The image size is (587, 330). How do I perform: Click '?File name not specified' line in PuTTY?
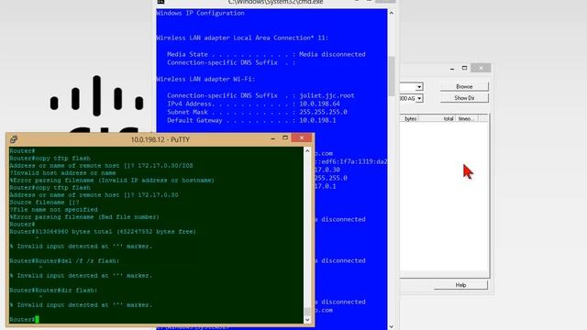[54, 210]
